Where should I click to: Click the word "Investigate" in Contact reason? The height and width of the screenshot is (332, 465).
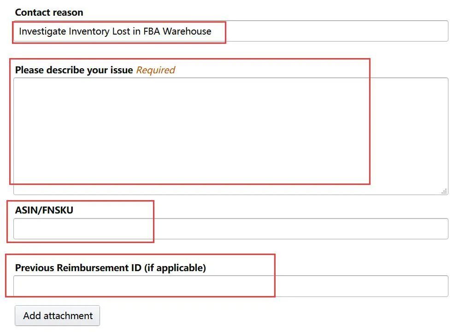(x=42, y=31)
